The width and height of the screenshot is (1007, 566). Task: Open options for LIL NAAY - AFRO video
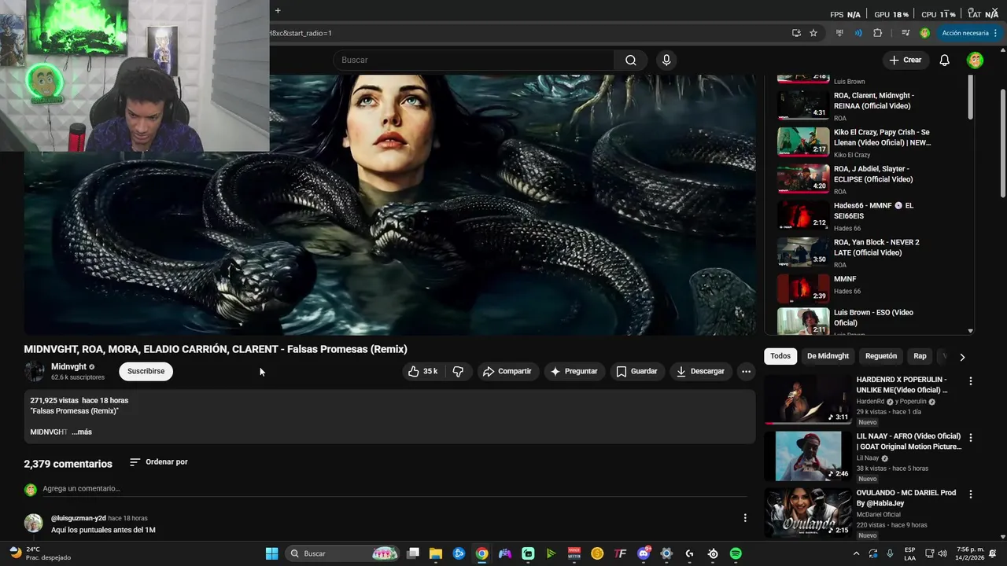tap(970, 438)
